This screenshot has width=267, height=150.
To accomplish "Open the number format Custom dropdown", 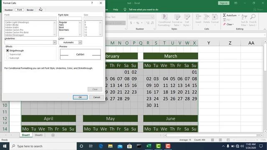I will pyautogui.click(x=152, y=17).
